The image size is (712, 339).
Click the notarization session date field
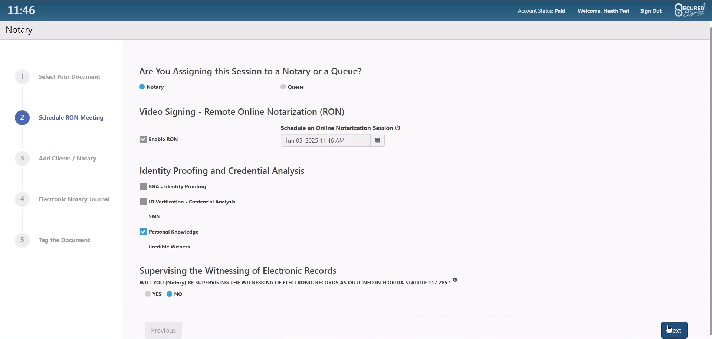(x=325, y=141)
